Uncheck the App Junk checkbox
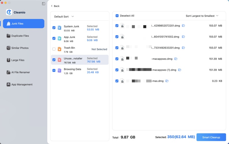Screen dimensions: 229x144 click(x=54, y=38)
